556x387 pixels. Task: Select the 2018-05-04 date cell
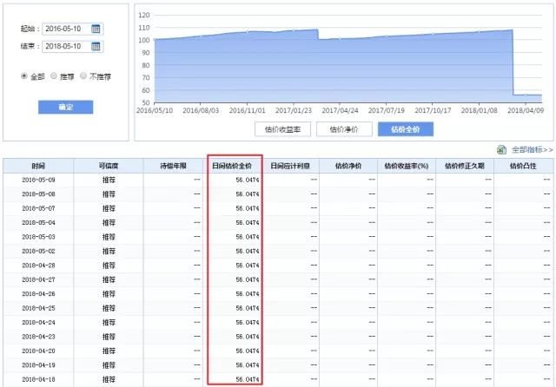tap(38, 223)
